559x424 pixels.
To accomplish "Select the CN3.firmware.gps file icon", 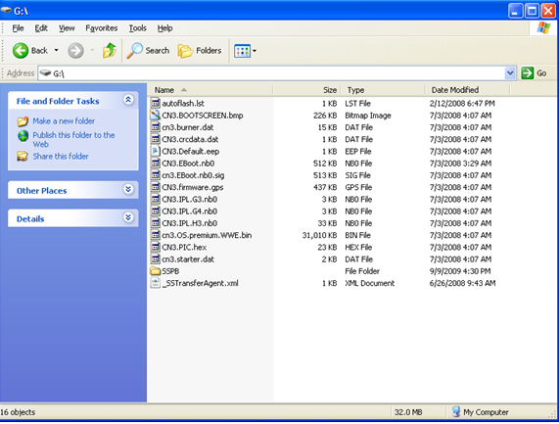I will coord(155,187).
